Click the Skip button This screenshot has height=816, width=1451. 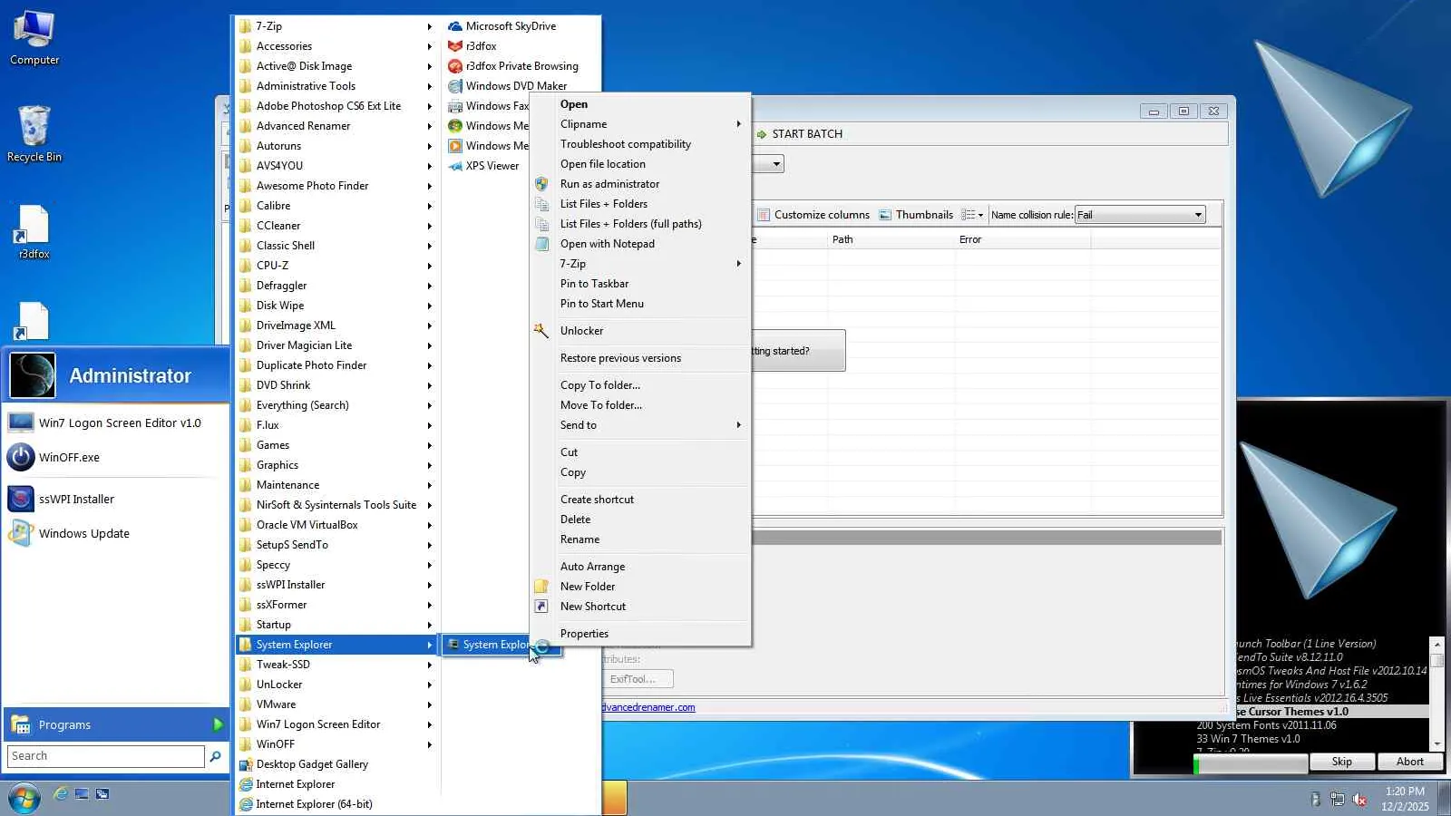point(1342,763)
